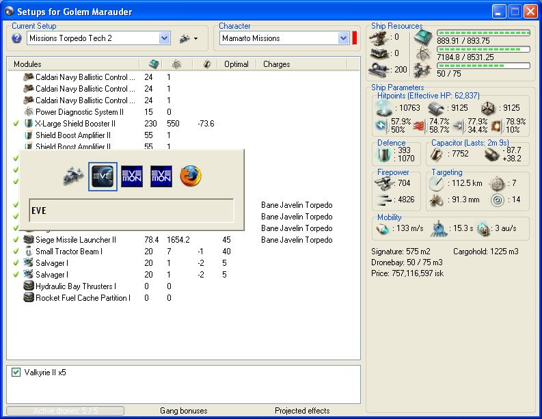Expand the Current Setup combo box arrow
The height and width of the screenshot is (419, 542).
pyautogui.click(x=165, y=38)
